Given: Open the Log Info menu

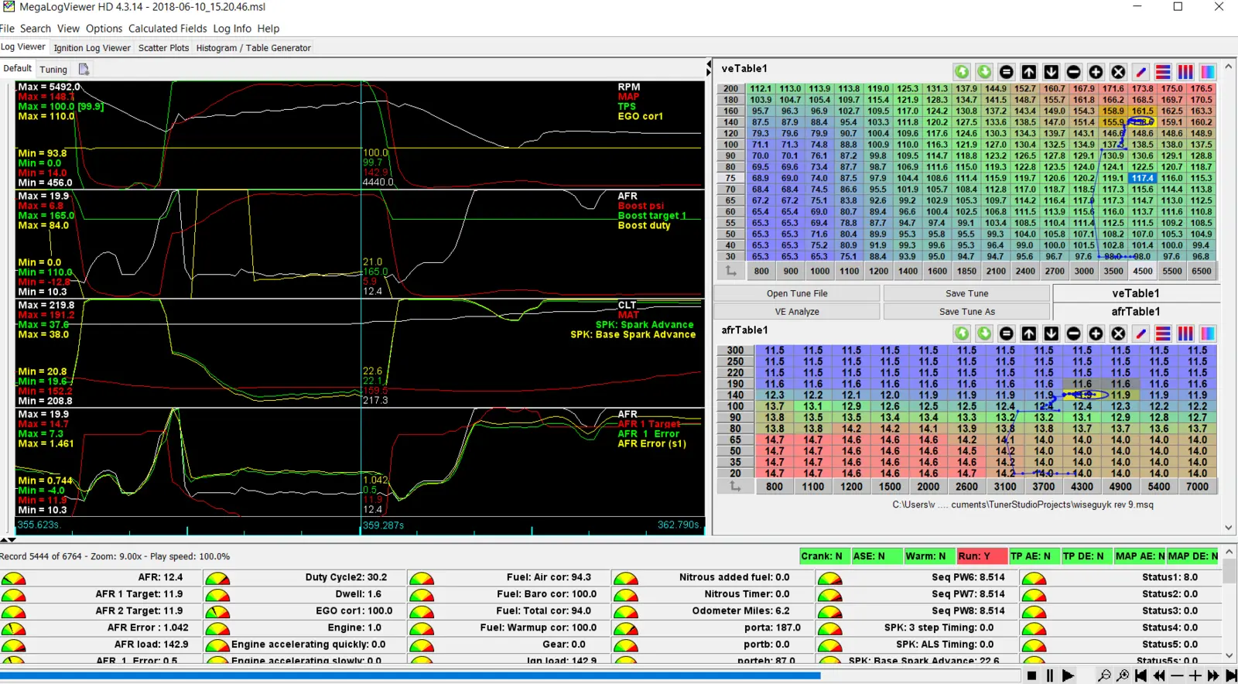Looking at the screenshot, I should tap(232, 29).
